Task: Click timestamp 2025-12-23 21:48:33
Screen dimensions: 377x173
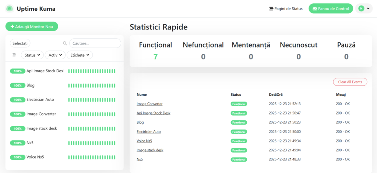Action: 285,159
